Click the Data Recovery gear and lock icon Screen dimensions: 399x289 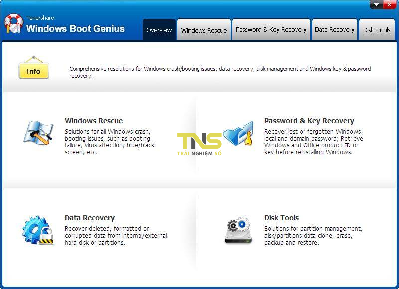[x=38, y=230]
